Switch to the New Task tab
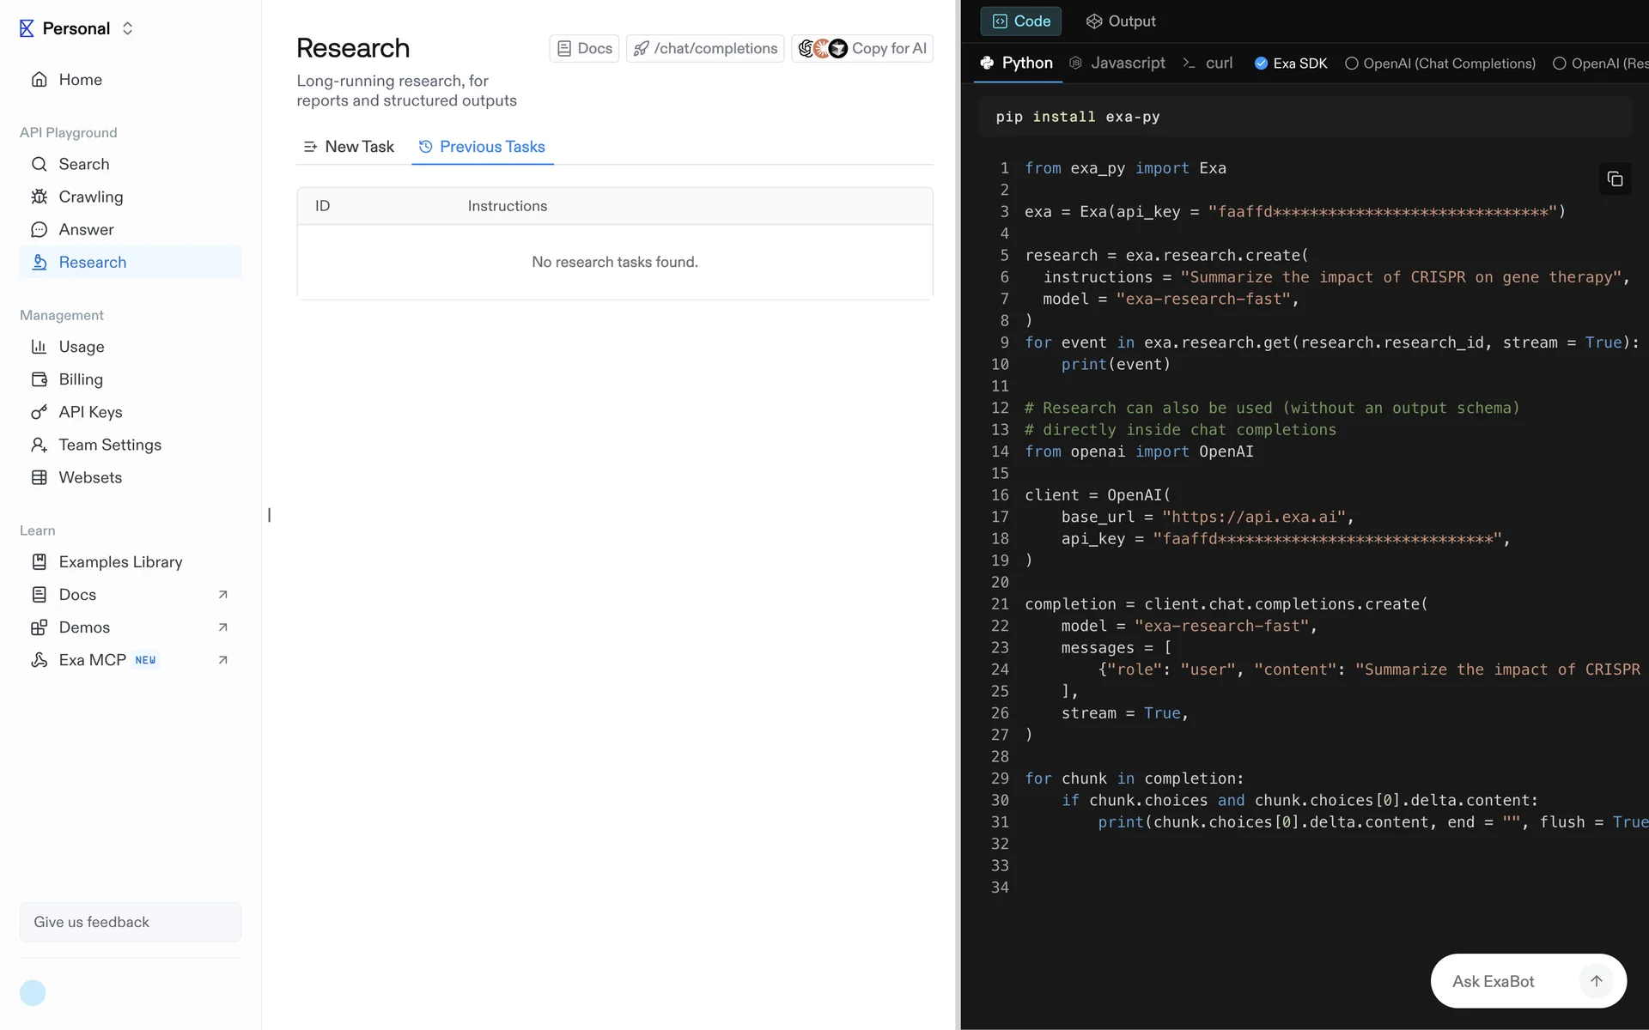Image resolution: width=1649 pixels, height=1030 pixels. coord(349,147)
